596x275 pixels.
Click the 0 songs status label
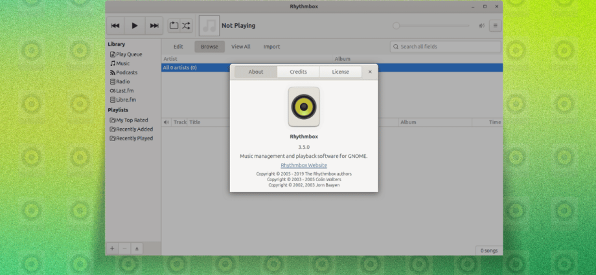pos(489,250)
